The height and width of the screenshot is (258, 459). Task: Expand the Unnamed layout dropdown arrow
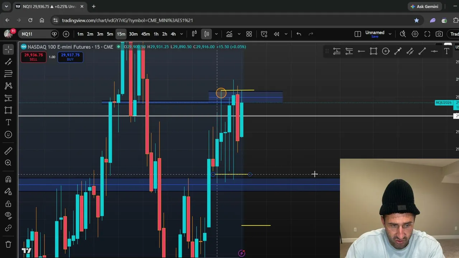(x=390, y=34)
